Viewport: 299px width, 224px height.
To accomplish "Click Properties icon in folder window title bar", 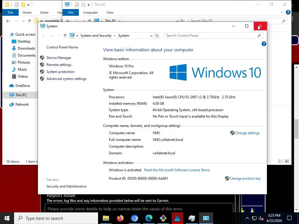I will pyautogui.click(x=17, y=5).
